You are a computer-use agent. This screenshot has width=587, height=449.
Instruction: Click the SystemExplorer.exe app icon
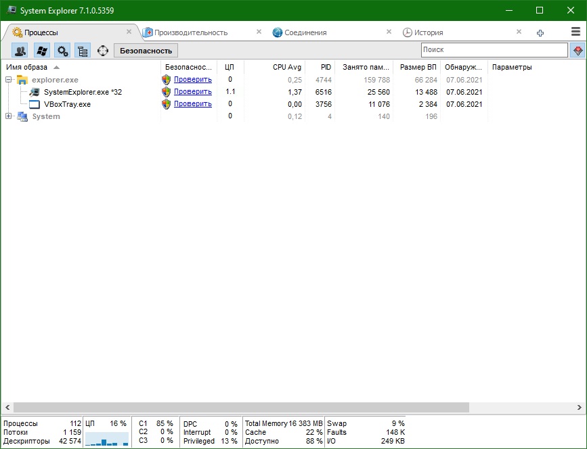35,92
